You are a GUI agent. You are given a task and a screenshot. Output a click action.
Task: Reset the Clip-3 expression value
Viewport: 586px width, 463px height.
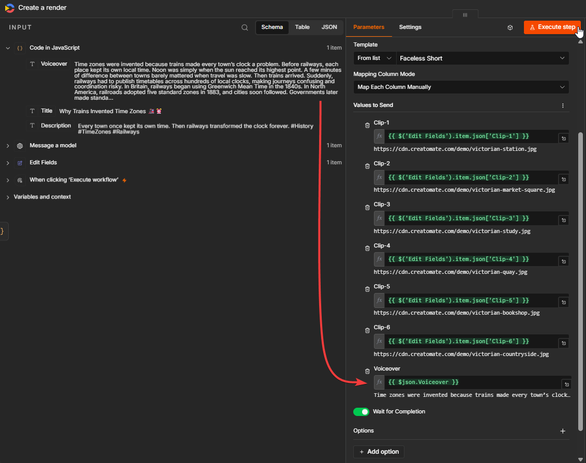[564, 220]
